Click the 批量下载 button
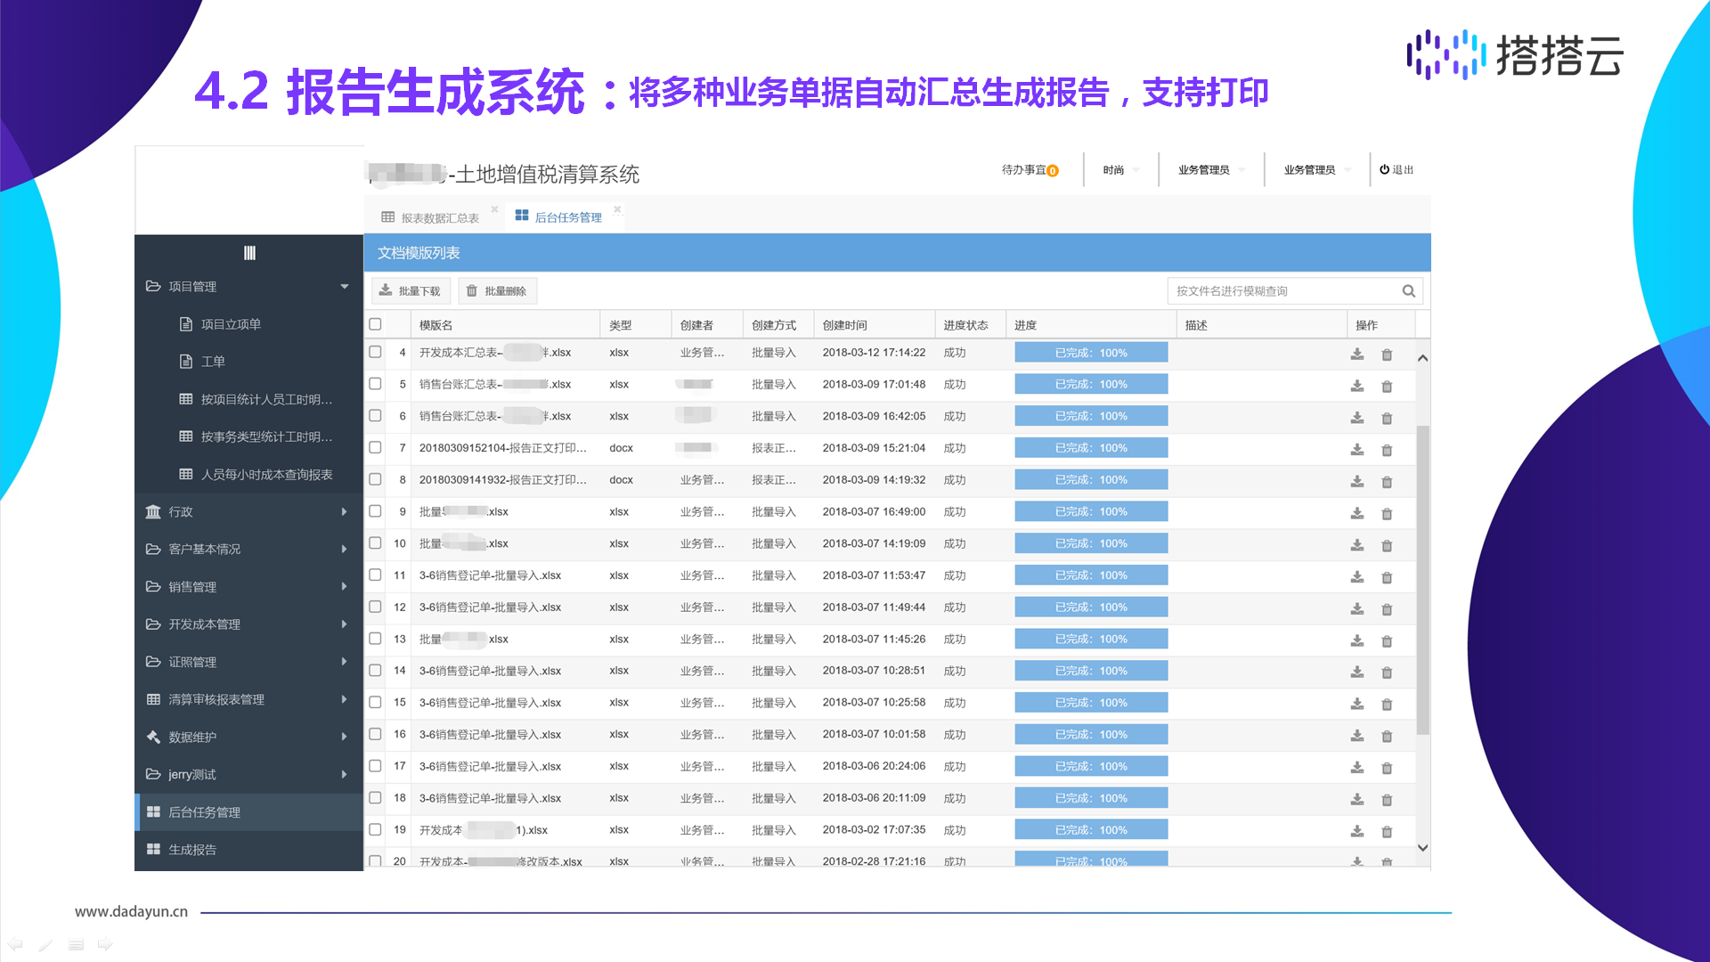This screenshot has width=1710, height=962. [x=410, y=291]
